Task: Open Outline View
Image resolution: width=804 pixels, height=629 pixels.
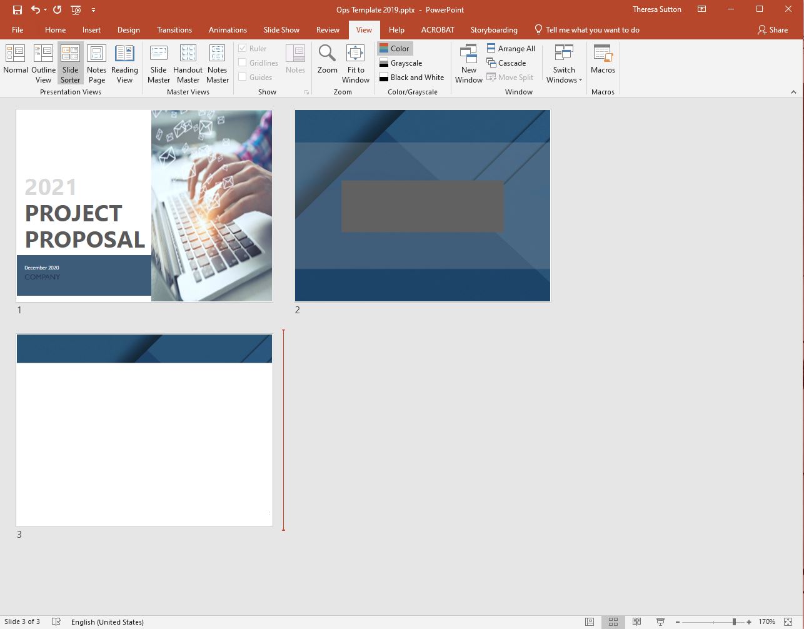Action: (x=43, y=63)
